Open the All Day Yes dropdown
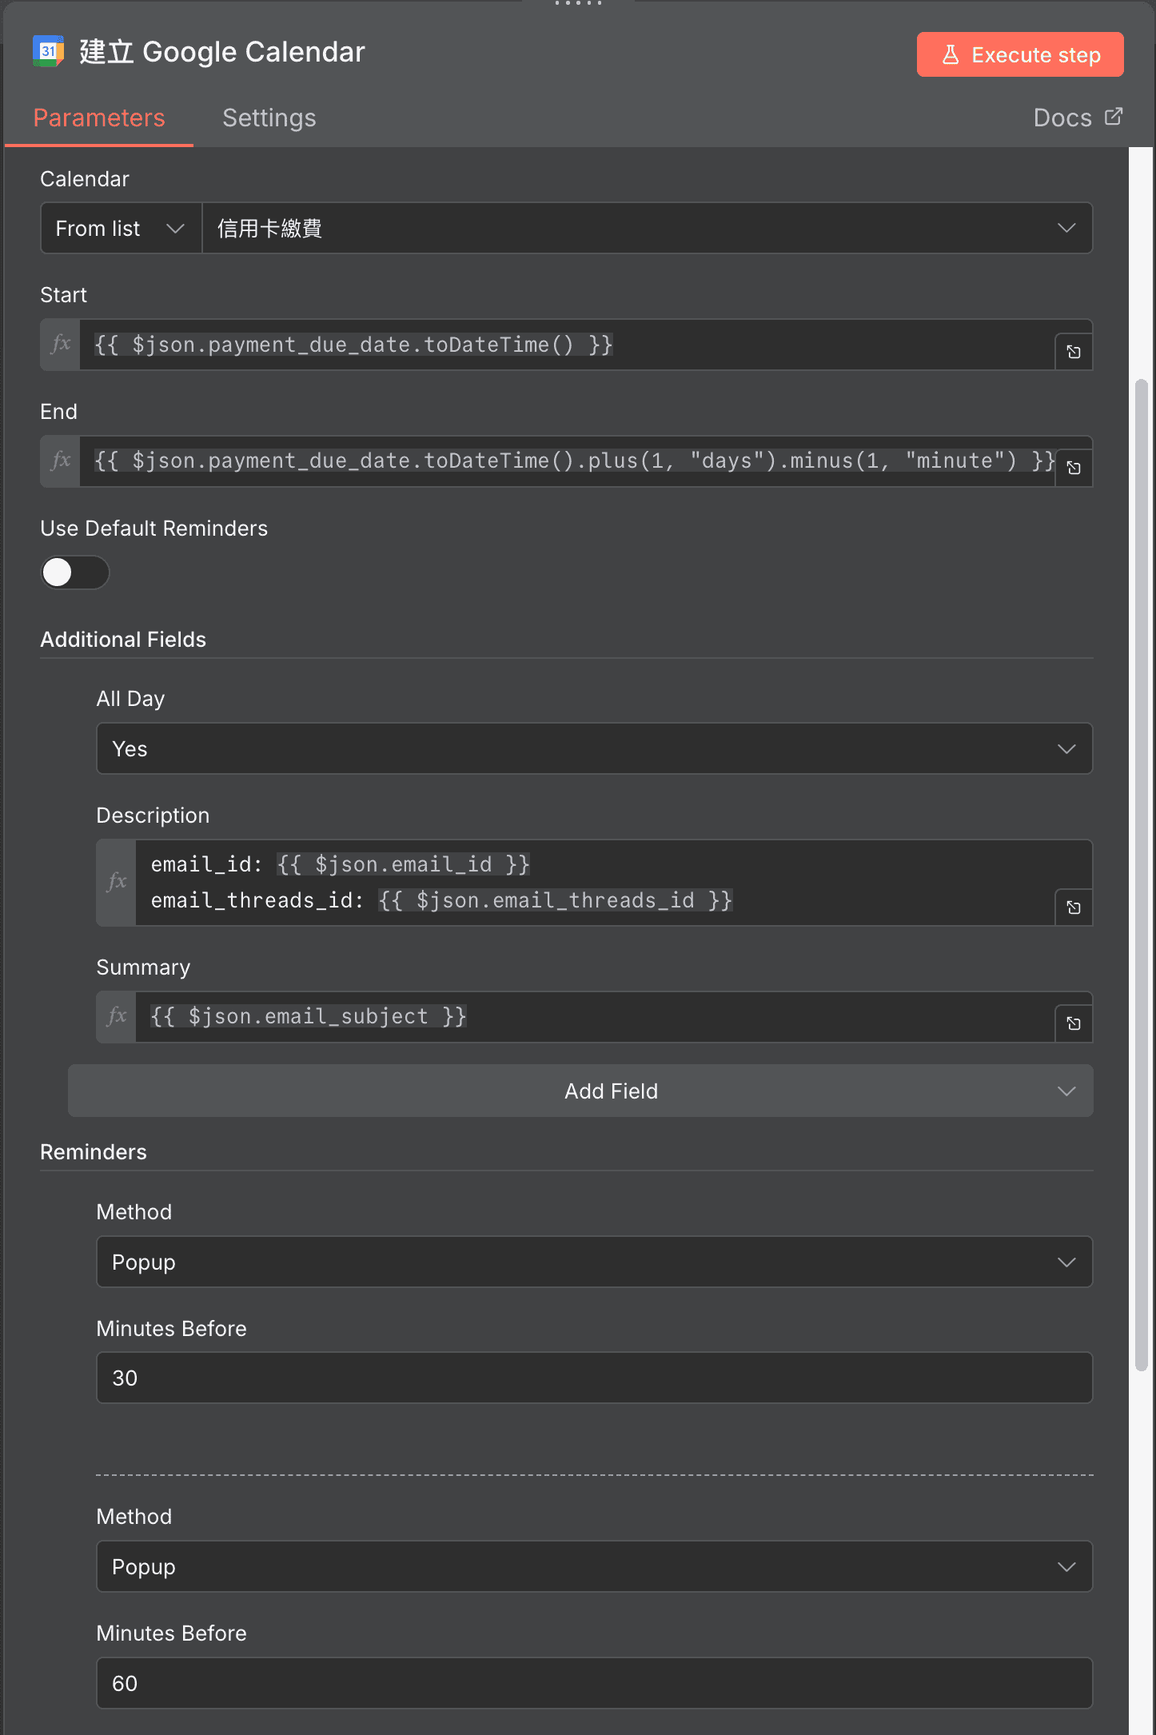Image resolution: width=1156 pixels, height=1735 pixels. pyautogui.click(x=594, y=748)
